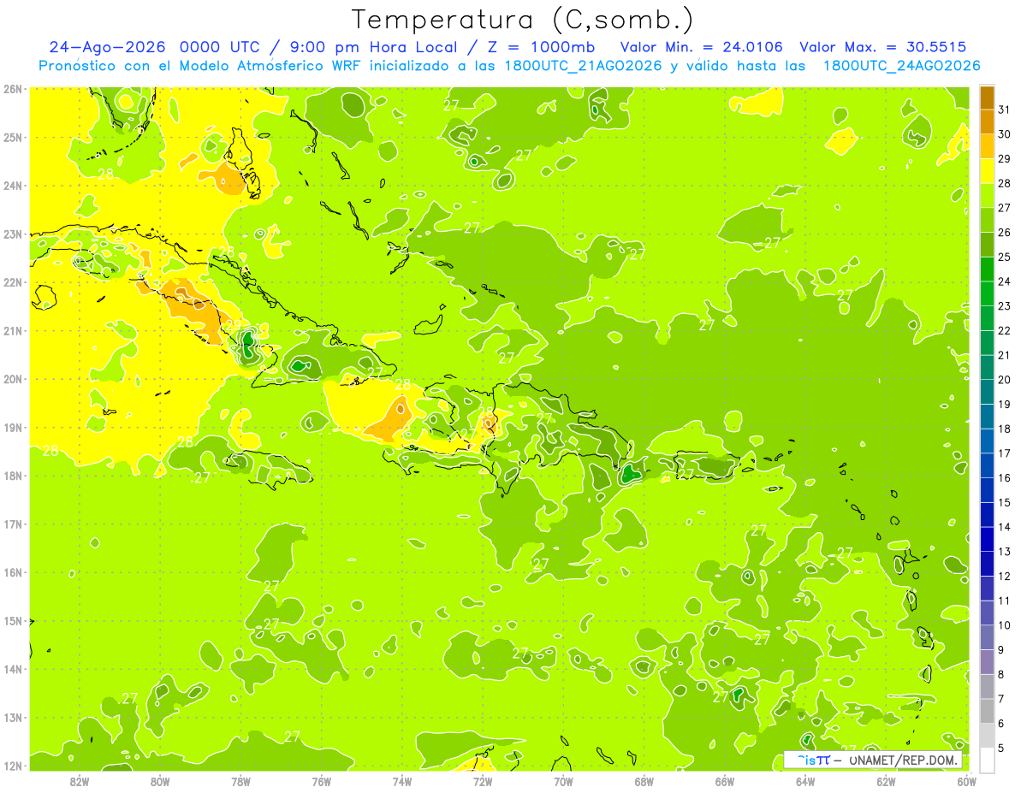Click the latitude axis label "16N"
The image size is (1027, 793).
[12, 572]
